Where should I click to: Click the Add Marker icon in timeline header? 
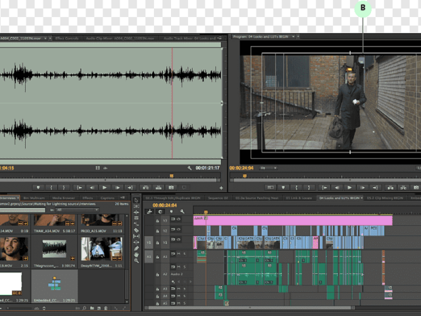coord(170,212)
